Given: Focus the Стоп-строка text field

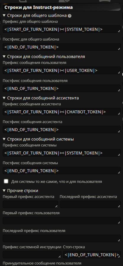Looking at the screenshot, I should pos(92,255).
